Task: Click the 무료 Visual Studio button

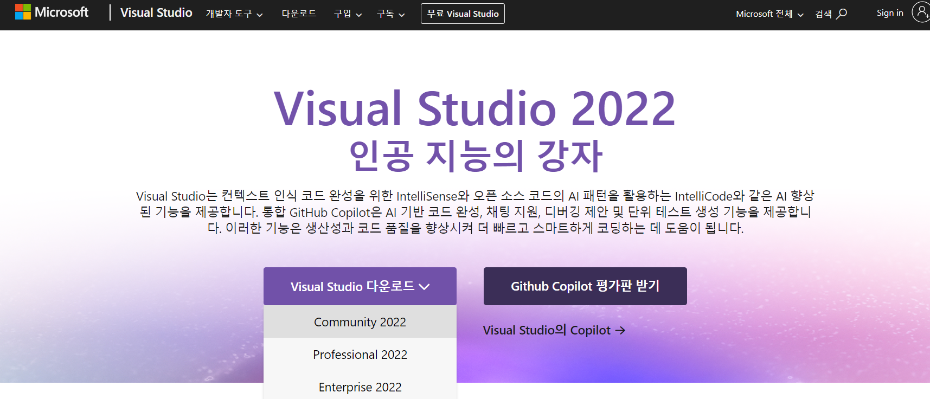Action: click(463, 14)
